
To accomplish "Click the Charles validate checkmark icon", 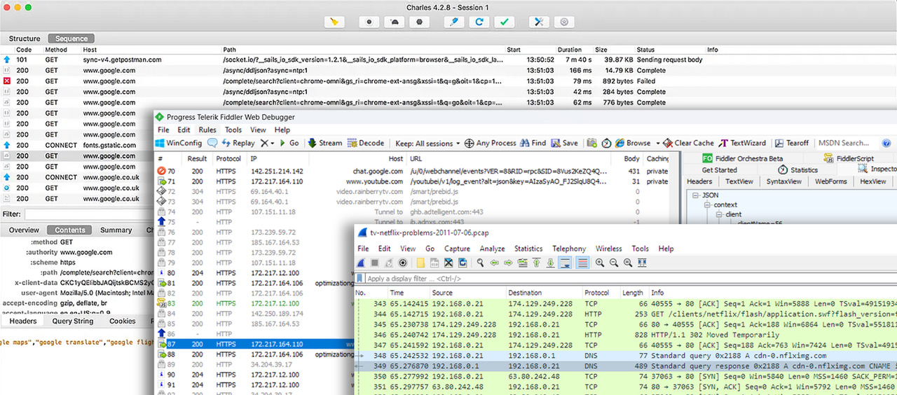I will tap(504, 22).
